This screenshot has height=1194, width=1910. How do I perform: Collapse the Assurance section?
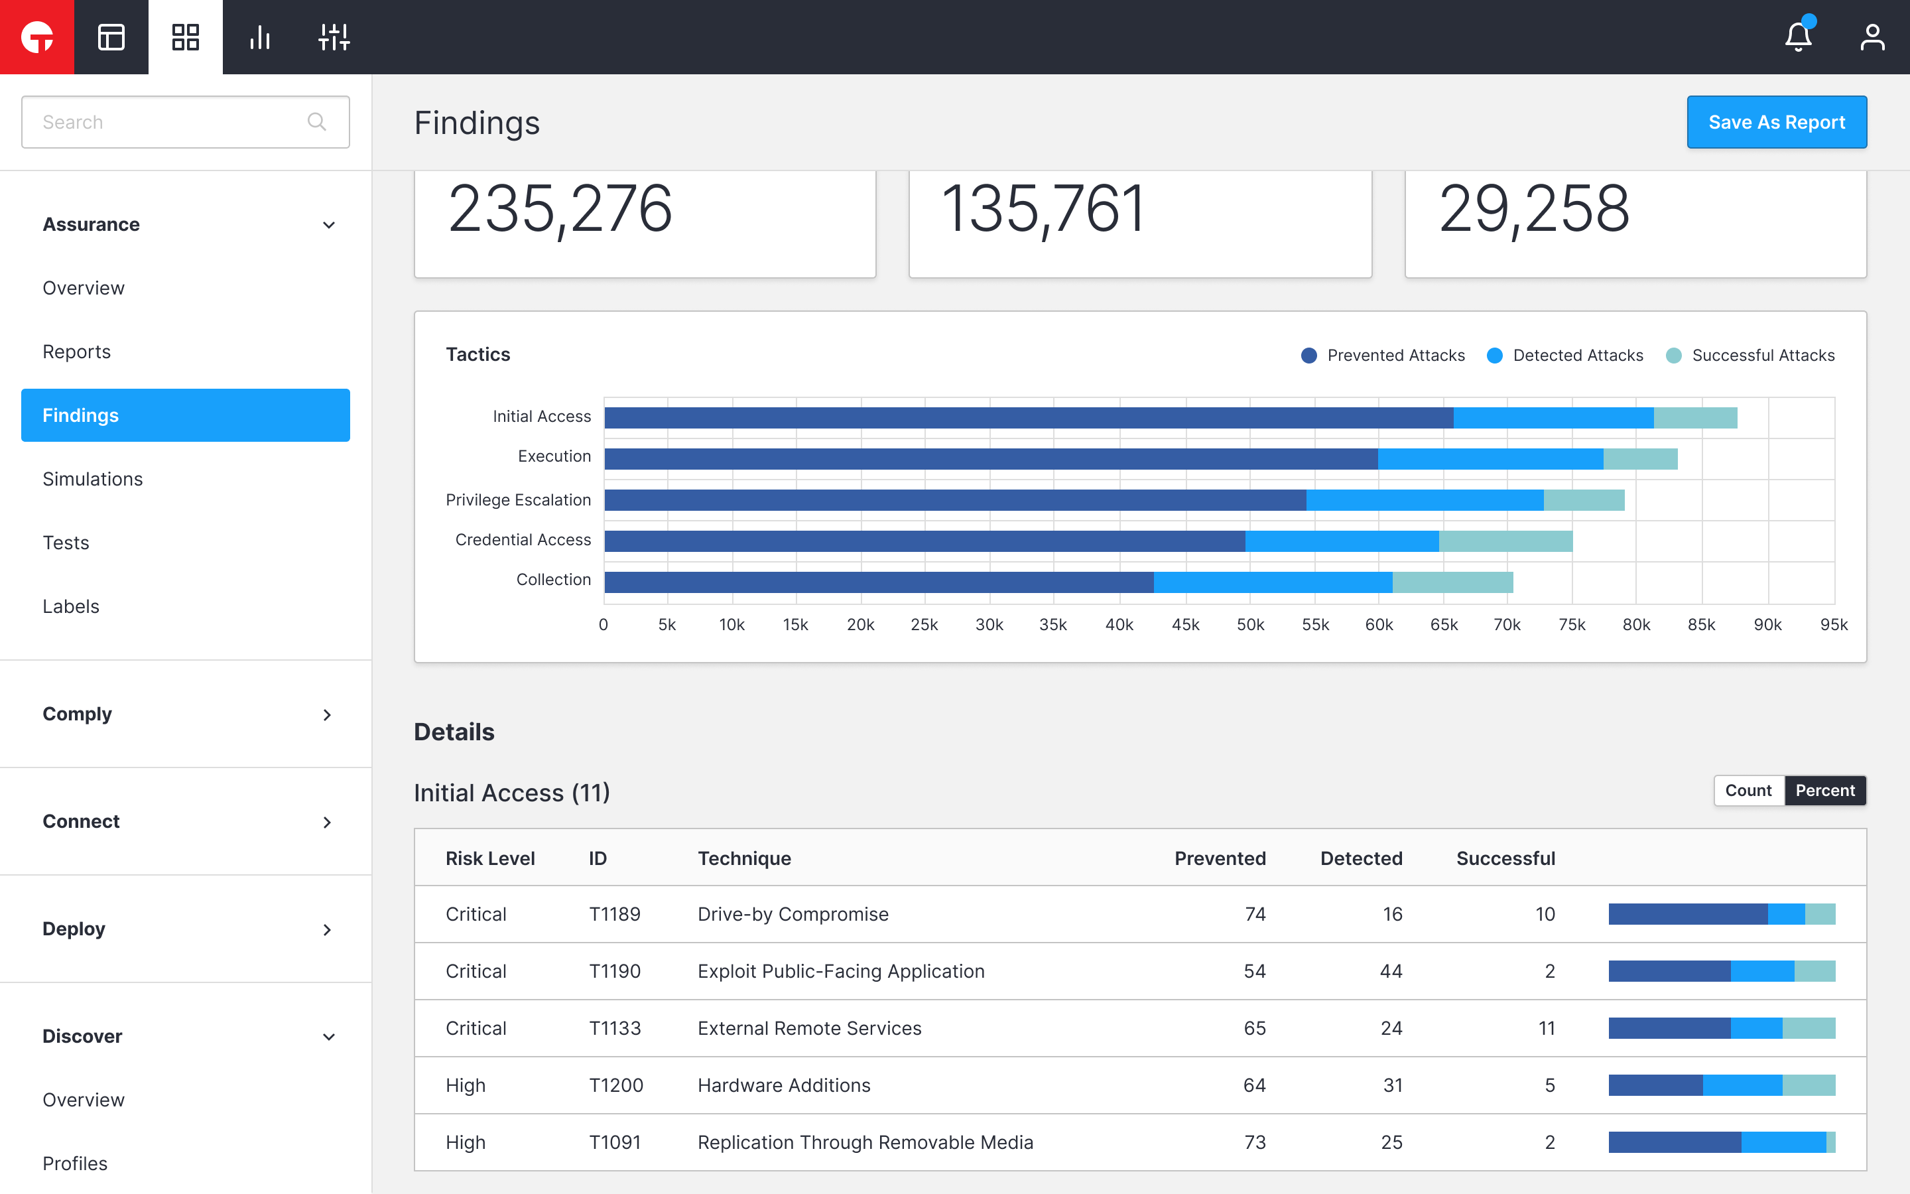coord(328,225)
